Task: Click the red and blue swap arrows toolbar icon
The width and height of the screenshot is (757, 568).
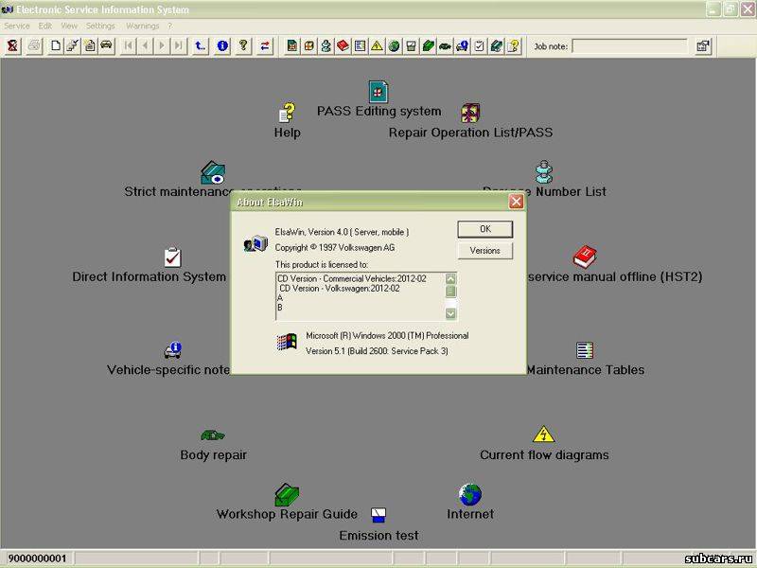Action: 265,45
